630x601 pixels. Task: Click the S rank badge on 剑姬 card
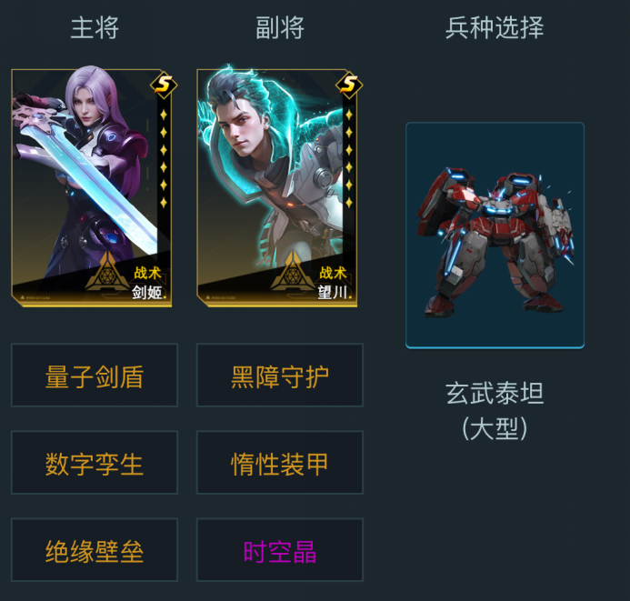click(x=164, y=85)
